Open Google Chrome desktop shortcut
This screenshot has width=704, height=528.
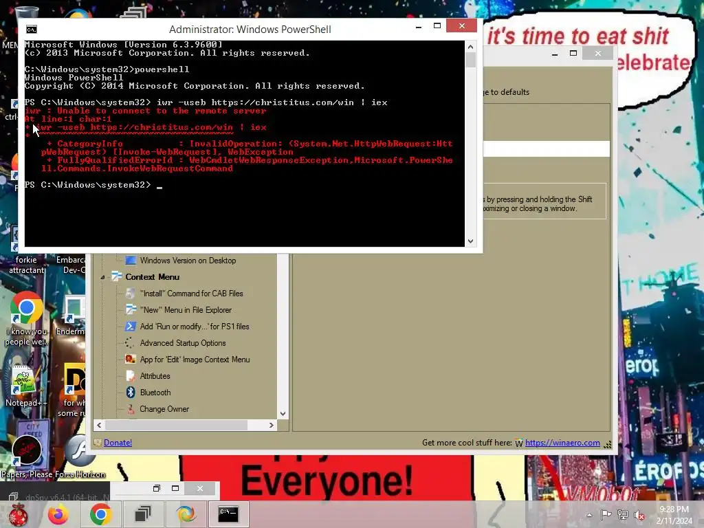[x=26, y=319]
